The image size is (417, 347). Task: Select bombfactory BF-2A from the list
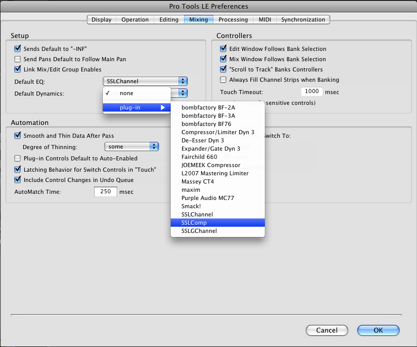217,107
